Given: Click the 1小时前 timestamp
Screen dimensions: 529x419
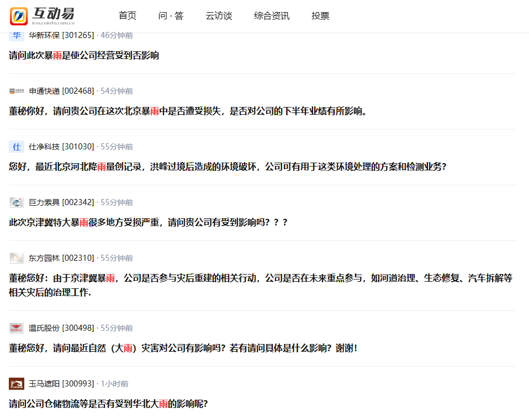Looking at the screenshot, I should pos(114,384).
